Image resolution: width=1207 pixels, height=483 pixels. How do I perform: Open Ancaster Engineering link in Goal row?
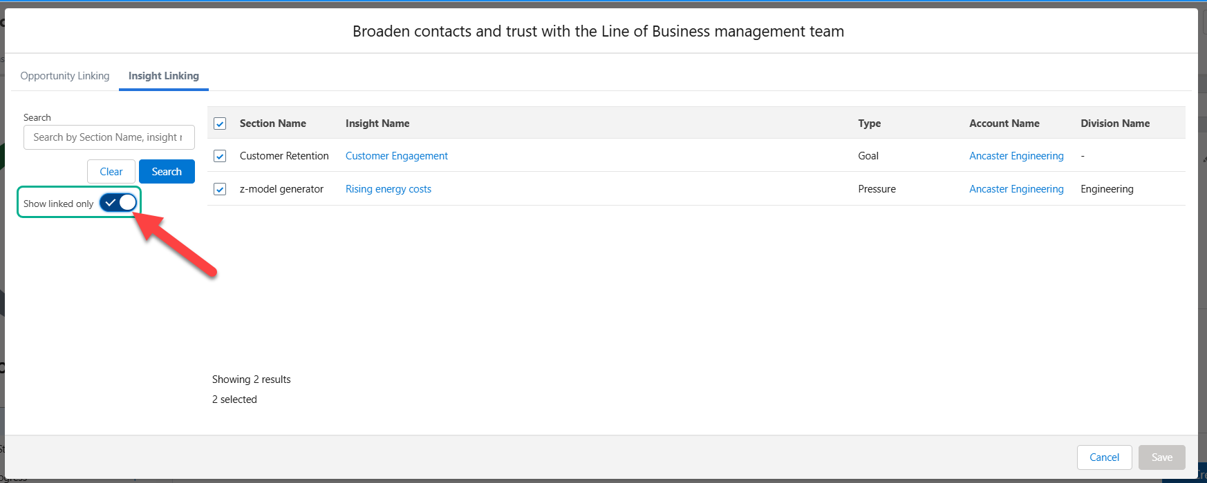point(1016,156)
